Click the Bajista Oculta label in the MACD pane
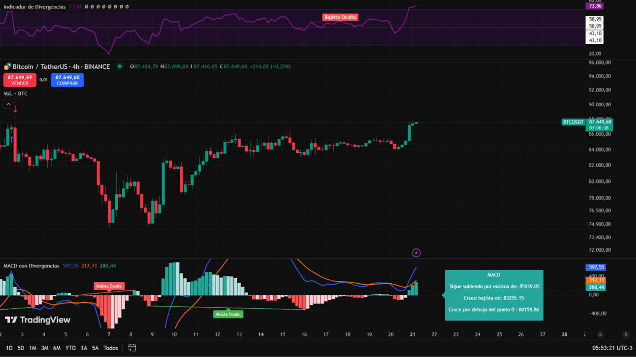The image size is (636, 357). 109,286
